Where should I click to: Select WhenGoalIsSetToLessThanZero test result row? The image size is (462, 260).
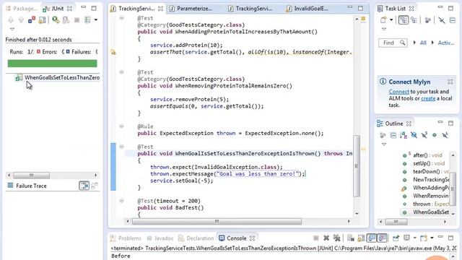point(58,77)
